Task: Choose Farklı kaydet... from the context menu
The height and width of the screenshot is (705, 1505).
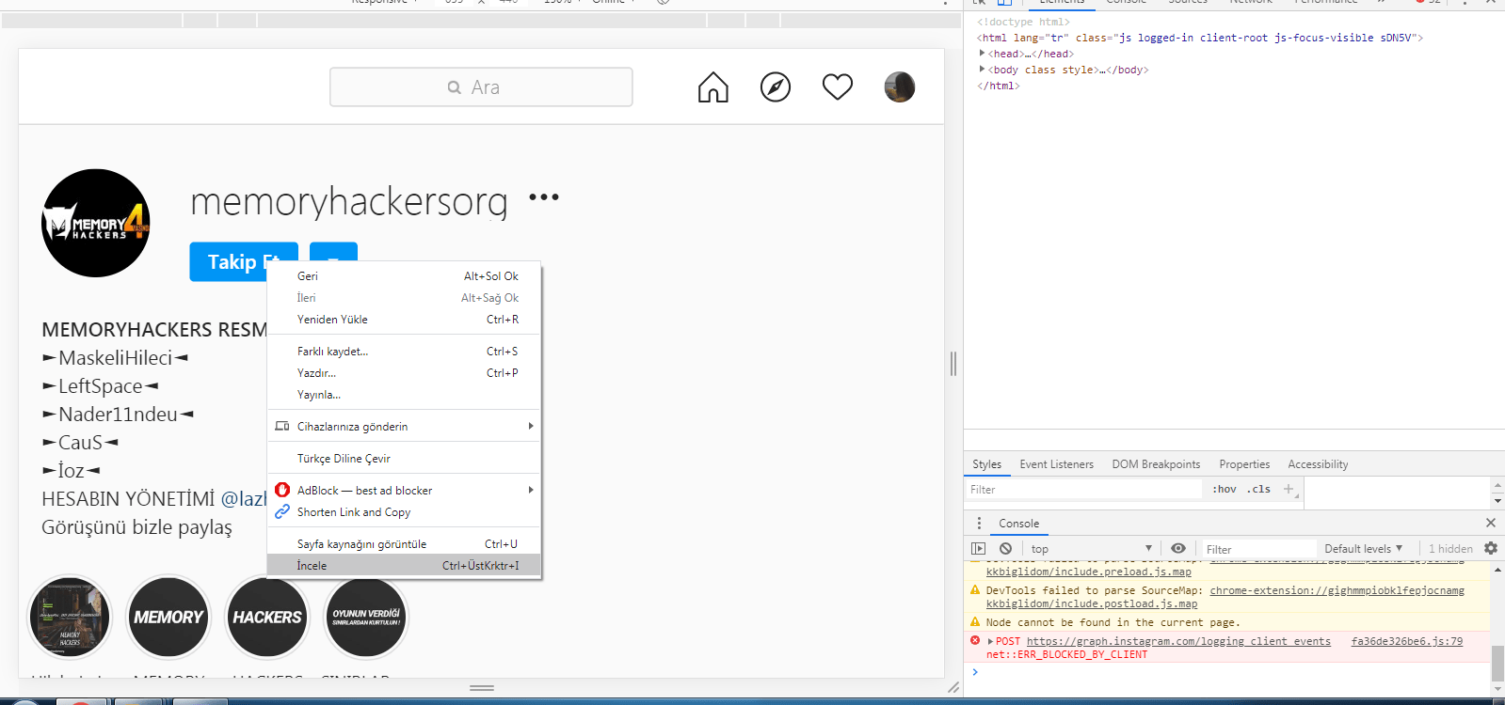Action: tap(405, 352)
